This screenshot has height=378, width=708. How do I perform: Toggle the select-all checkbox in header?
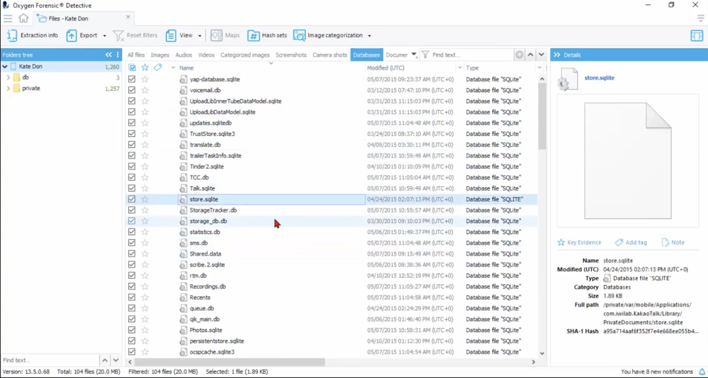coord(132,68)
